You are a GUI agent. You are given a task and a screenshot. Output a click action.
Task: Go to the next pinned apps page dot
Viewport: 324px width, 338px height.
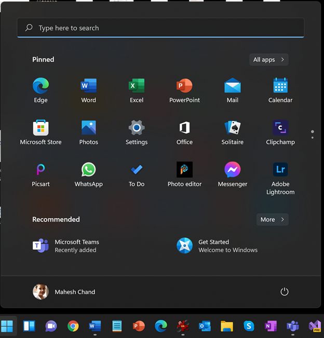313,138
